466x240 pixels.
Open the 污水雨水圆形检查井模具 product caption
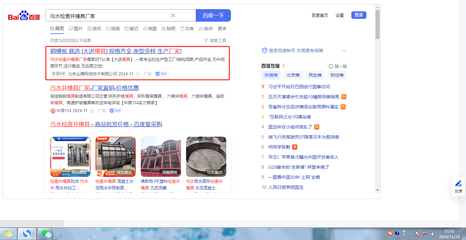point(205,185)
